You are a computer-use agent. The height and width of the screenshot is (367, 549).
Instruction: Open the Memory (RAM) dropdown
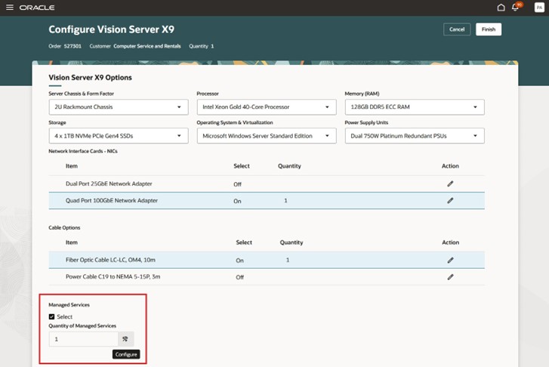415,107
